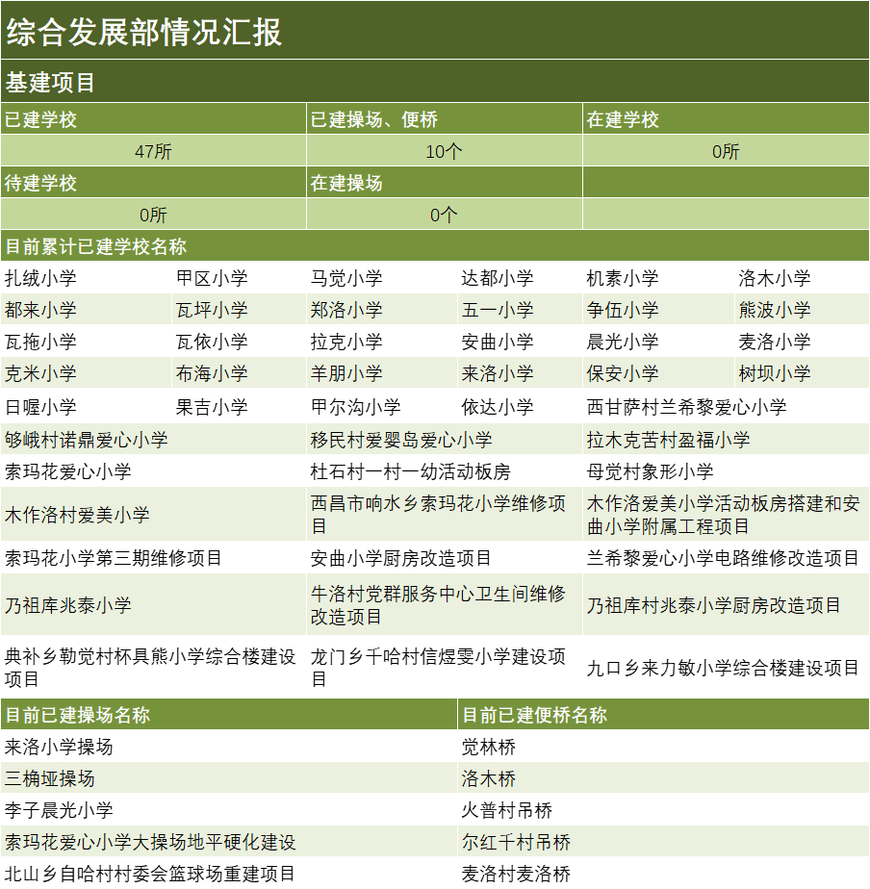Click the value cell 47所
The height and width of the screenshot is (889, 870).
click(153, 150)
